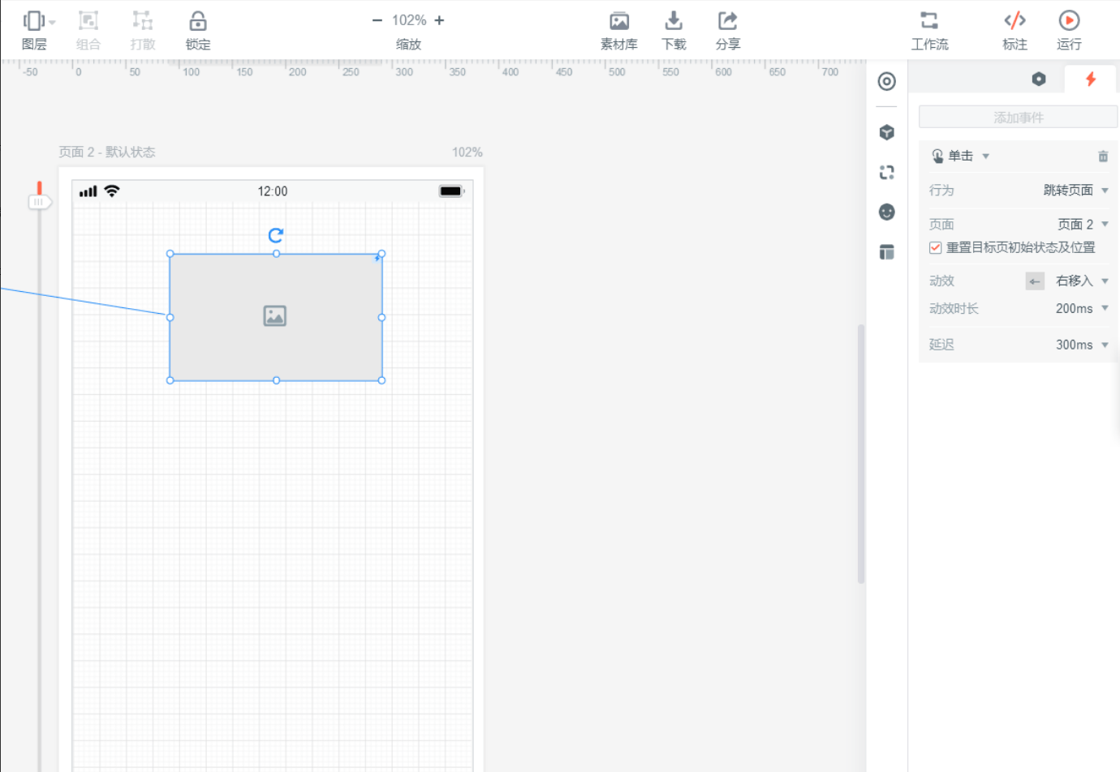Open the smiley face icon panel
This screenshot has width=1120, height=772.
point(887,212)
